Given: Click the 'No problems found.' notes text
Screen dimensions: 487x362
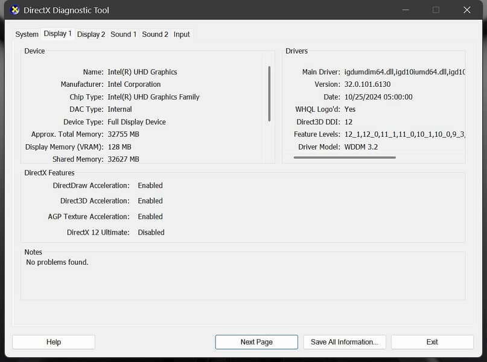Looking at the screenshot, I should (57, 262).
